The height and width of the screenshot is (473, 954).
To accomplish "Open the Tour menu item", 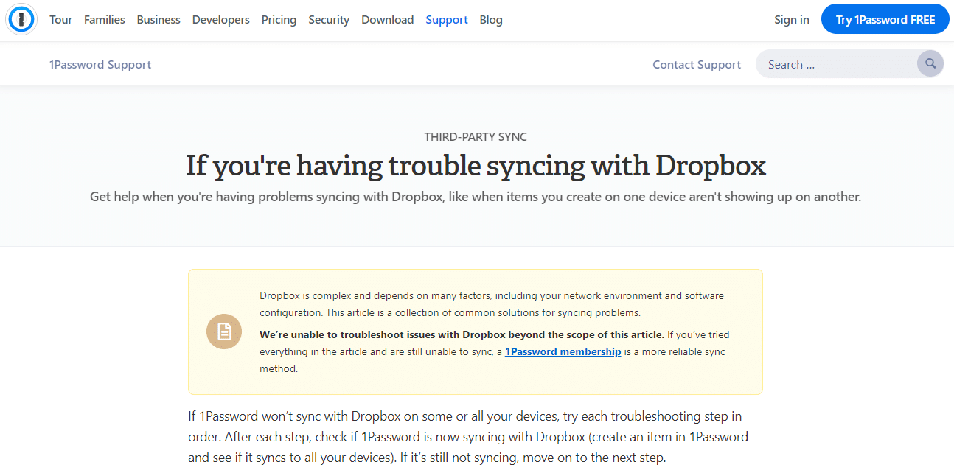I will (x=60, y=20).
